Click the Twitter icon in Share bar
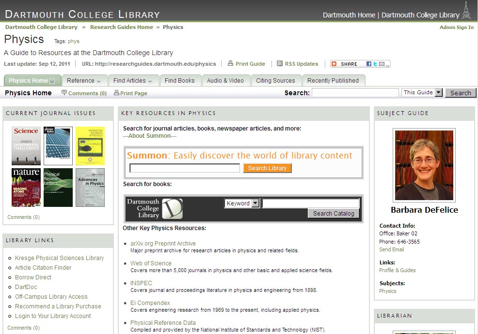The image size is (478, 334). 375,64
